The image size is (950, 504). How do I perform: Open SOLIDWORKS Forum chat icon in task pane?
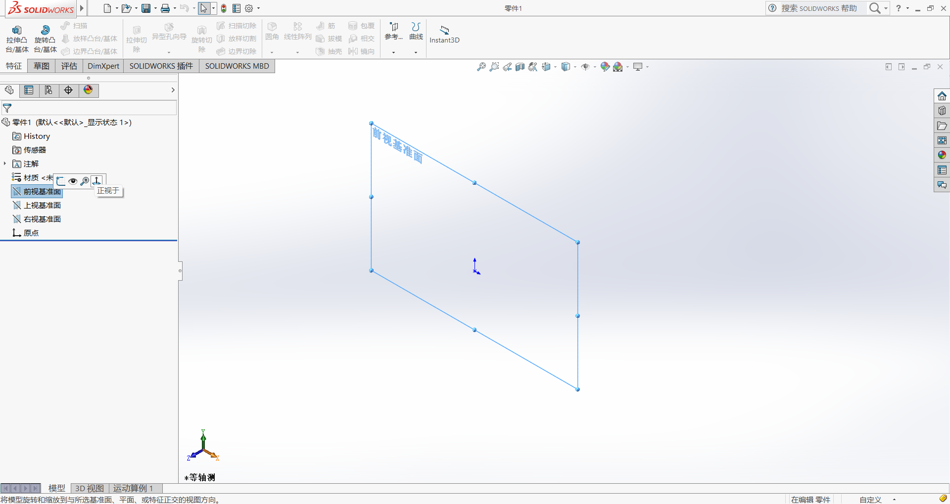point(942,185)
